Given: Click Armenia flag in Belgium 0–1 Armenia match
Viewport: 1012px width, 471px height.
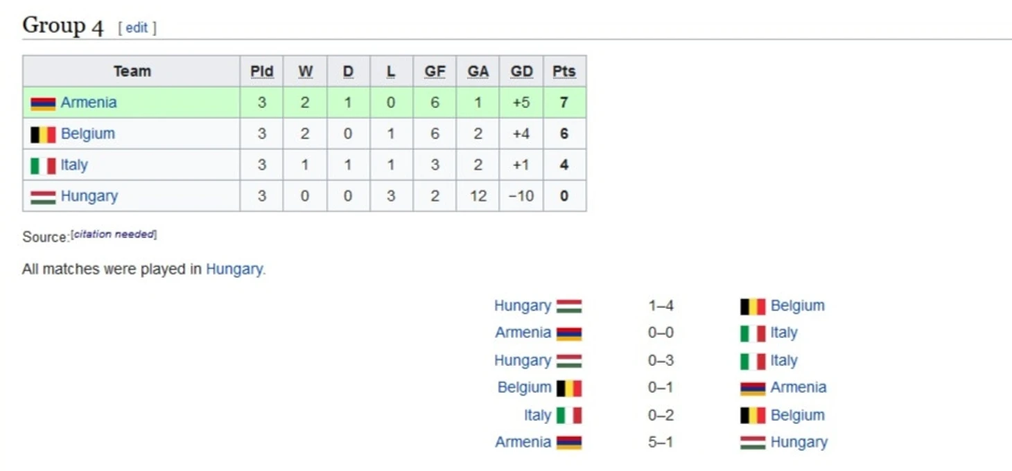Looking at the screenshot, I should (753, 388).
